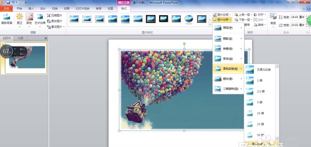The image size is (311, 147).
Task: Switch to the 动画 animations tab
Action: click(67, 8)
